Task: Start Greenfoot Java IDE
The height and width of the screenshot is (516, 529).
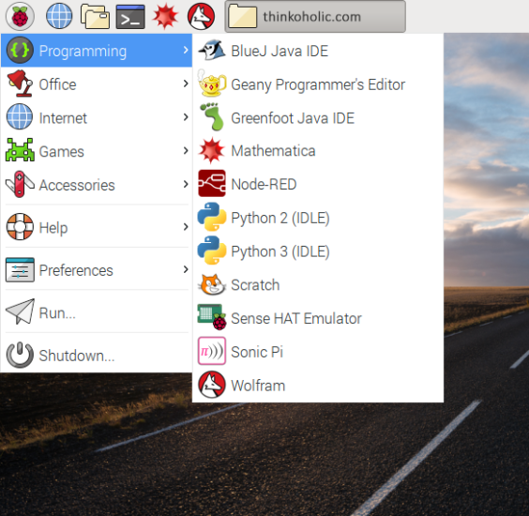Action: tap(318, 117)
